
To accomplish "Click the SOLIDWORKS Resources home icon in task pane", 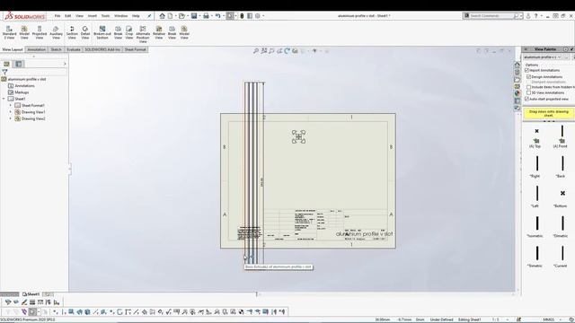I will pos(517,65).
